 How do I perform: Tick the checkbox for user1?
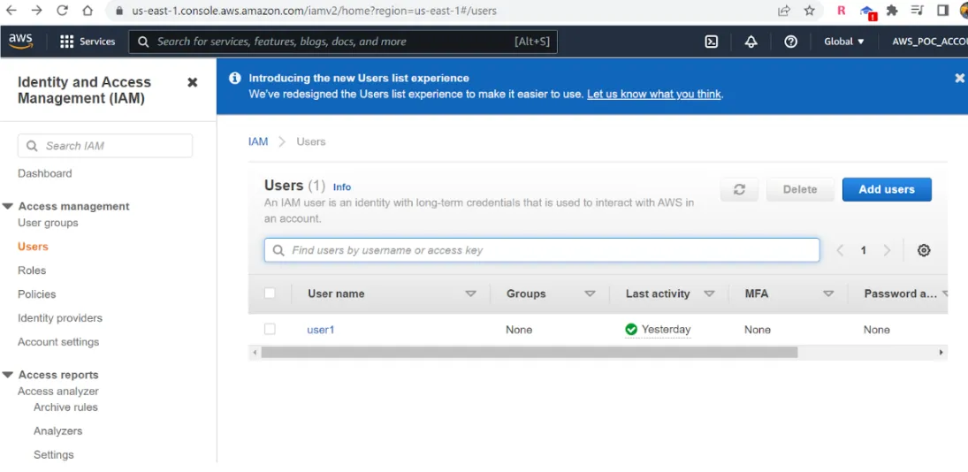tap(269, 329)
